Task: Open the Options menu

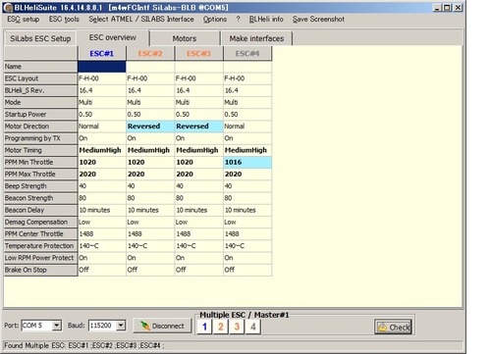Action: (x=215, y=20)
